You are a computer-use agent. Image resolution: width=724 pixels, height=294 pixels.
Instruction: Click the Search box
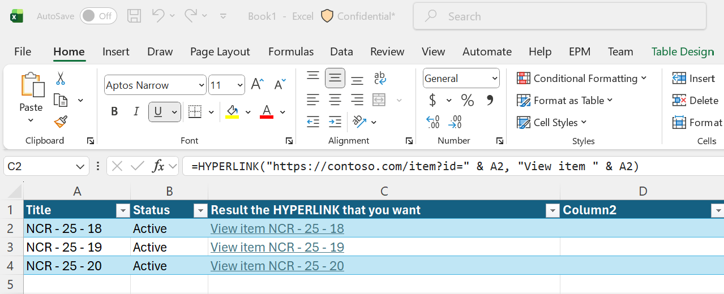coord(560,16)
